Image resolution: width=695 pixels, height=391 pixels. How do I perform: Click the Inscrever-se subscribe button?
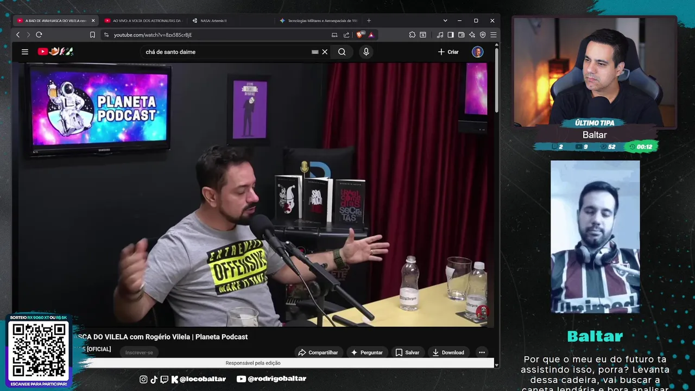point(139,352)
